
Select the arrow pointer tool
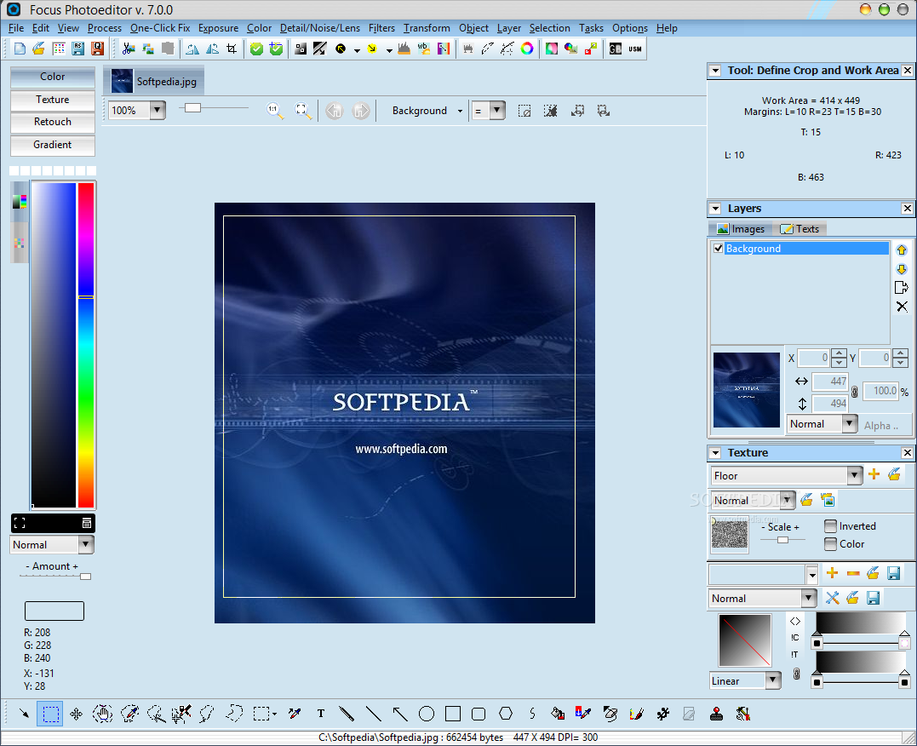point(24,714)
